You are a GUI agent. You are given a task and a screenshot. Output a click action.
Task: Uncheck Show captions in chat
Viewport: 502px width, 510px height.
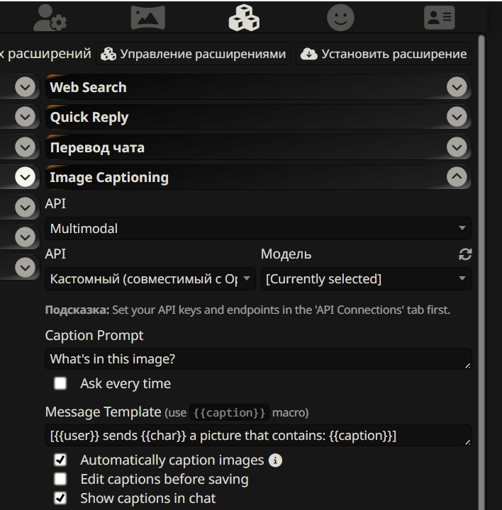pyautogui.click(x=61, y=498)
